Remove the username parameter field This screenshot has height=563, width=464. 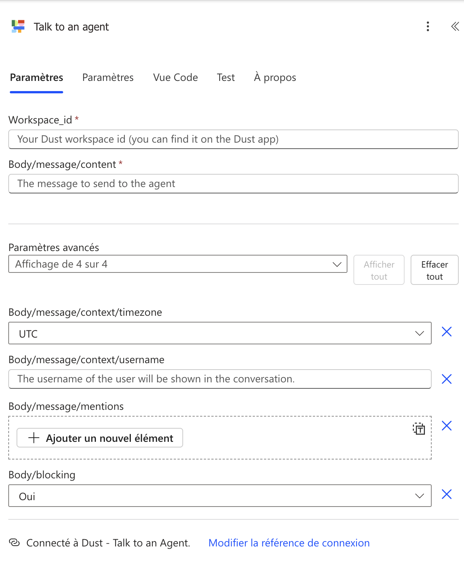coord(446,379)
